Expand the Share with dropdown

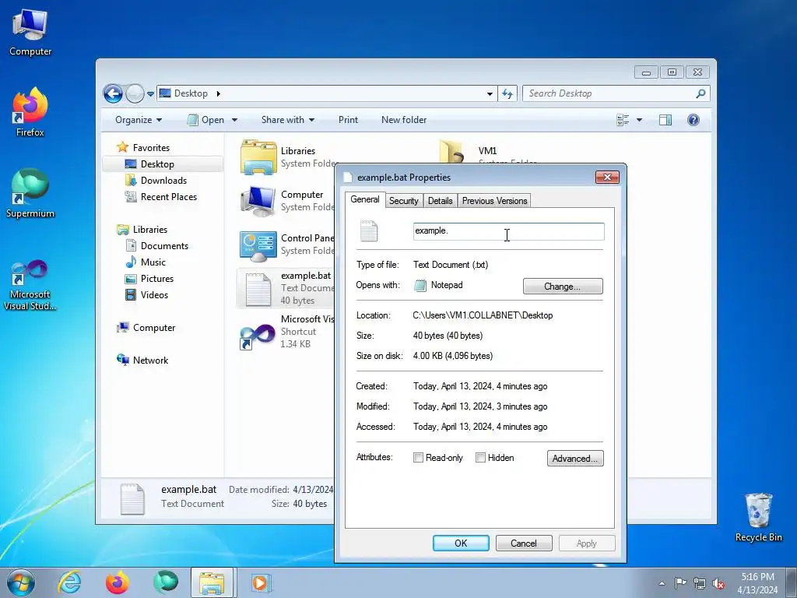pyautogui.click(x=288, y=120)
